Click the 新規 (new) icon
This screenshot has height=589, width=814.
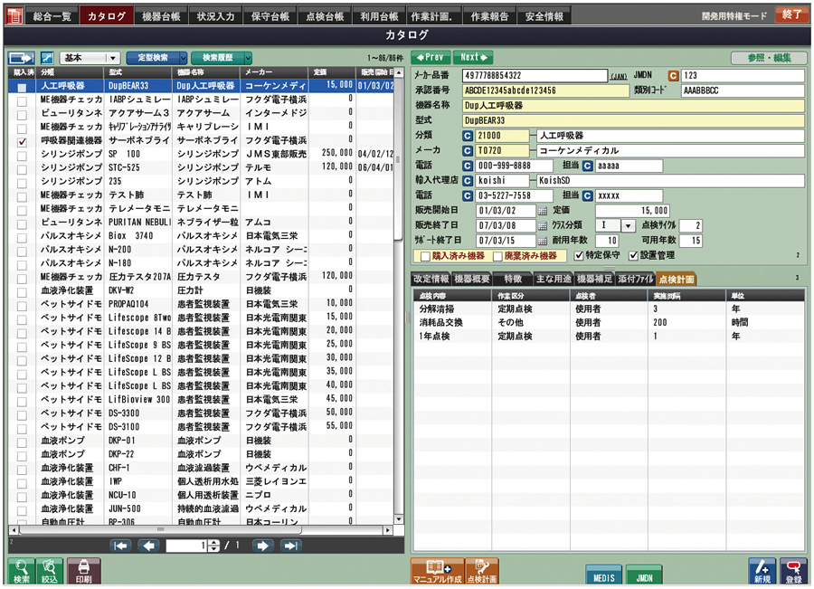click(x=761, y=571)
